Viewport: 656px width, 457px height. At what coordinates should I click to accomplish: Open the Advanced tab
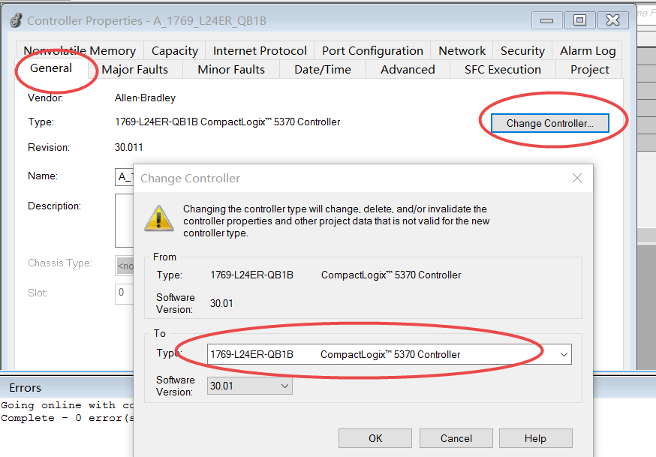[x=408, y=69]
